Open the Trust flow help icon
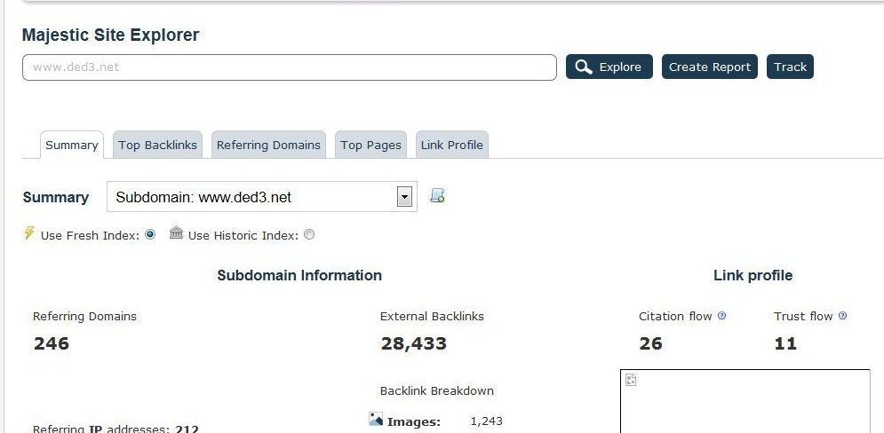Image resolution: width=884 pixels, height=433 pixels. click(842, 316)
